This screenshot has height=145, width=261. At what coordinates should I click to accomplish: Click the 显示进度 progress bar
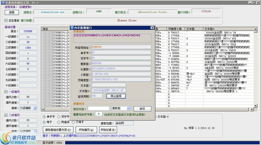(x=162, y=142)
